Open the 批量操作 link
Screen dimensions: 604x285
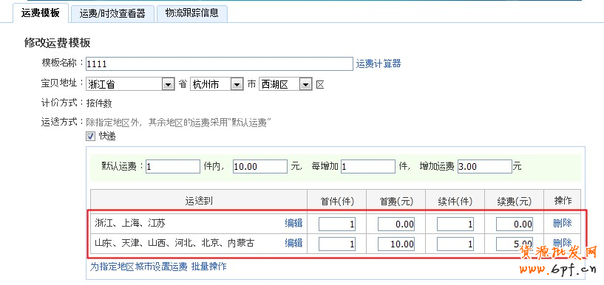coord(209,267)
